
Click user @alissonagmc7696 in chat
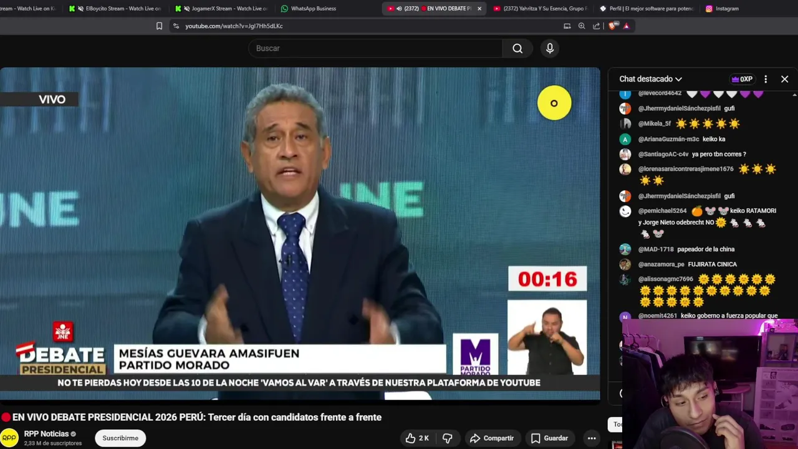point(665,279)
